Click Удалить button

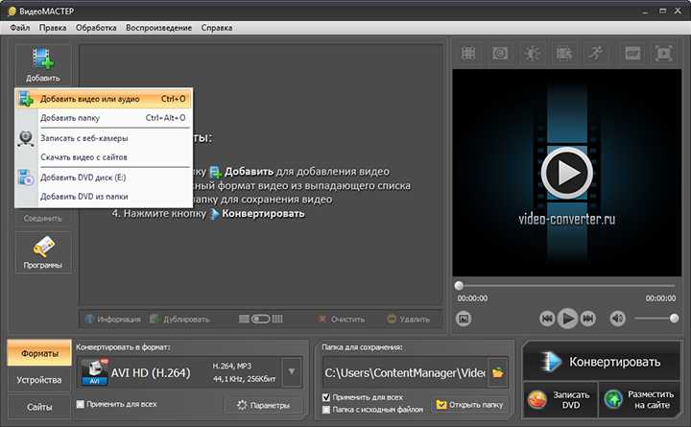click(408, 319)
